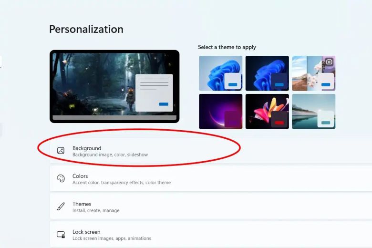
Task: Click the blue button in the preview window
Action: point(164,104)
